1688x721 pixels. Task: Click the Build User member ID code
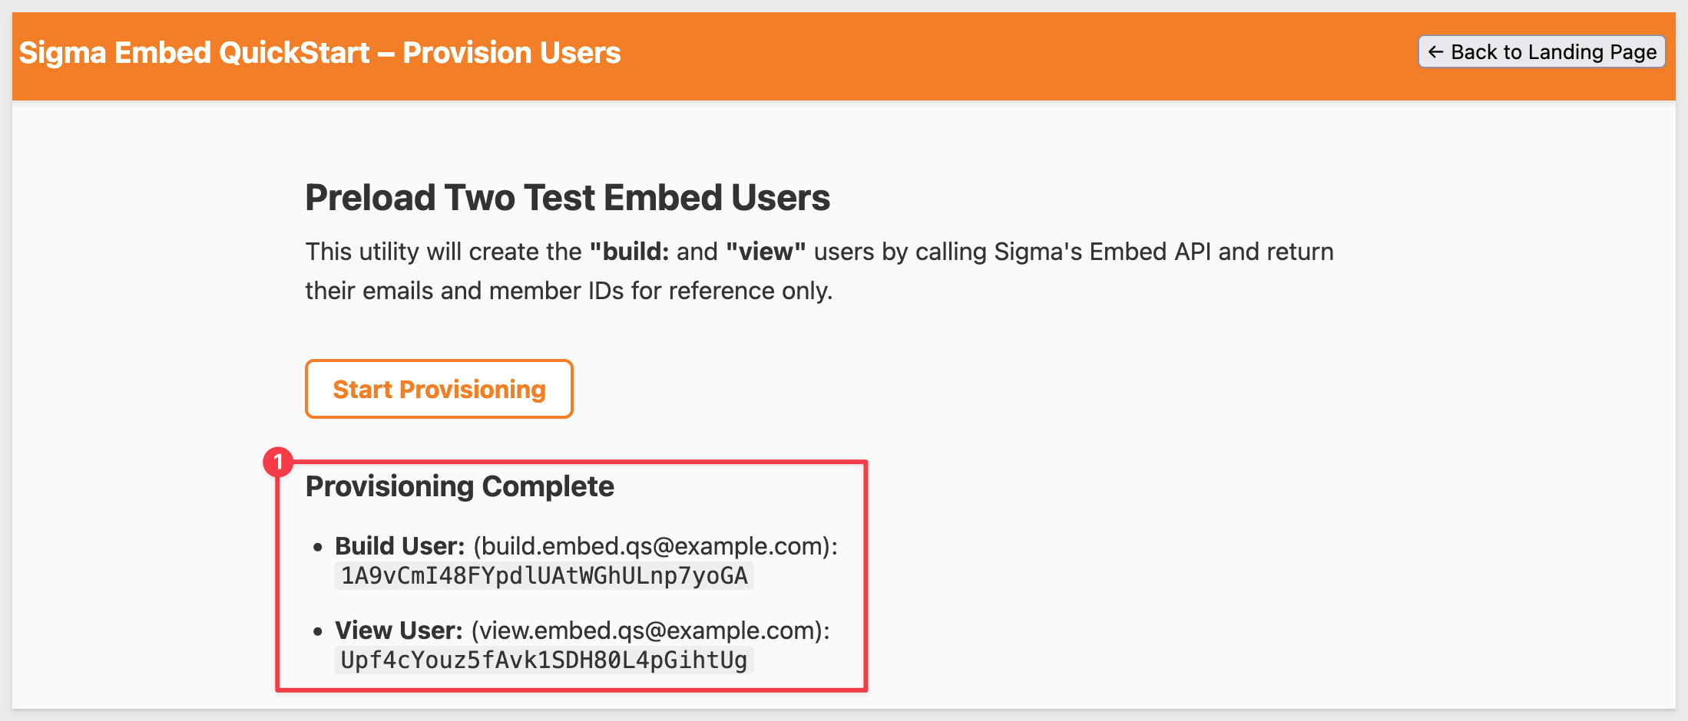544,576
